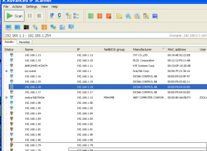
Task: Sort by the IP column header
Action: pos(89,49)
